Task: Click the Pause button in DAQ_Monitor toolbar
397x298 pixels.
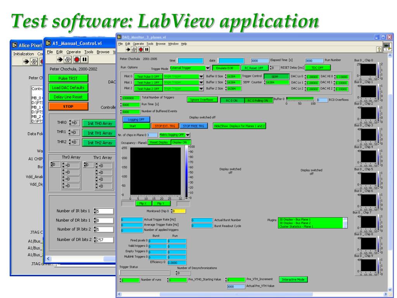Action: [x=147, y=49]
